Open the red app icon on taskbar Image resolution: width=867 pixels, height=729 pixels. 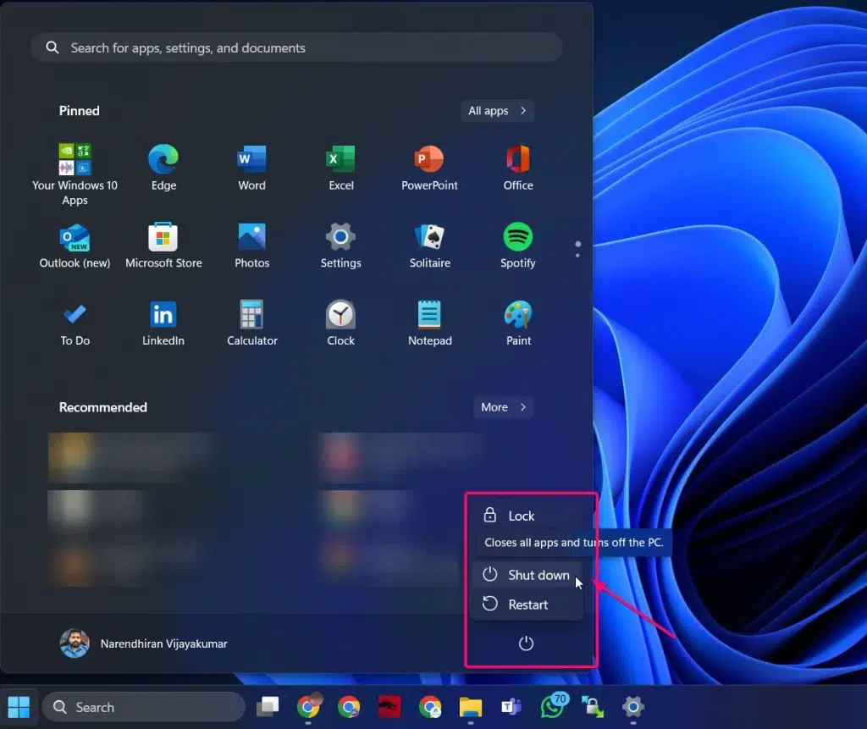(x=389, y=707)
